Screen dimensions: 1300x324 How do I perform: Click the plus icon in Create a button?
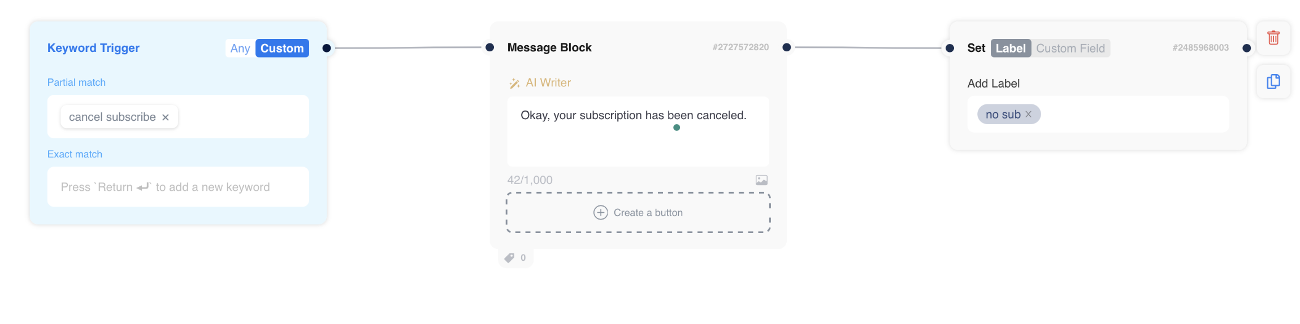(x=600, y=213)
